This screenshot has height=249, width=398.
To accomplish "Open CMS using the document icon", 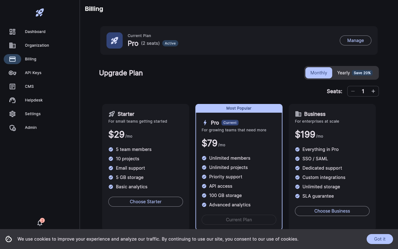I will (x=12, y=87).
